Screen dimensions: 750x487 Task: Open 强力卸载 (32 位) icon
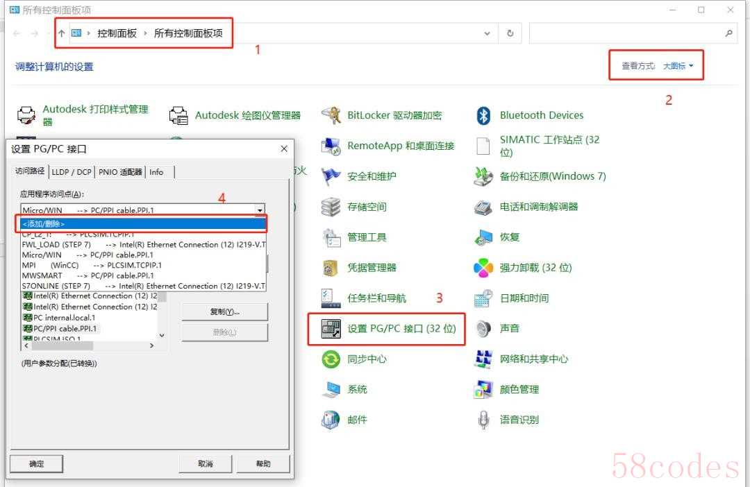tap(483, 268)
